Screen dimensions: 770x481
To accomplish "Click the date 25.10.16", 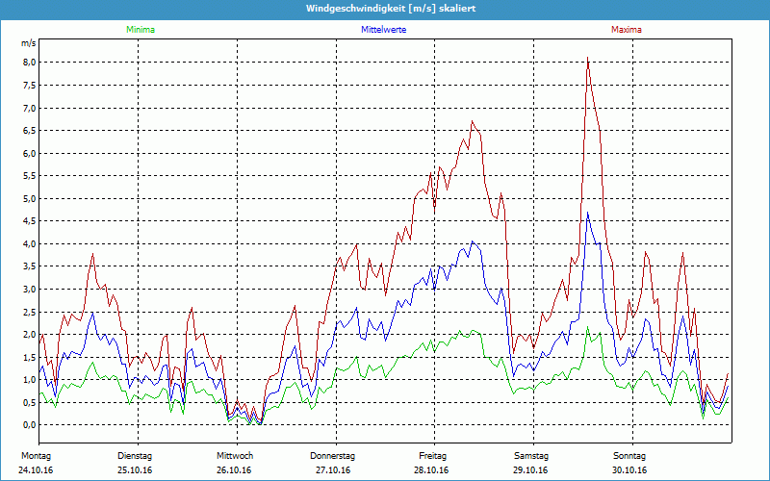I will (135, 470).
